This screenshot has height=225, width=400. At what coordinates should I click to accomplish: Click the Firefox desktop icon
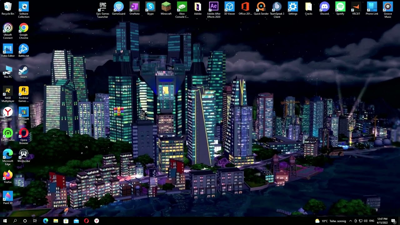[8, 177]
